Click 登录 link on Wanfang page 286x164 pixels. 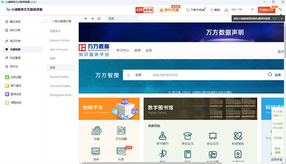281,51
